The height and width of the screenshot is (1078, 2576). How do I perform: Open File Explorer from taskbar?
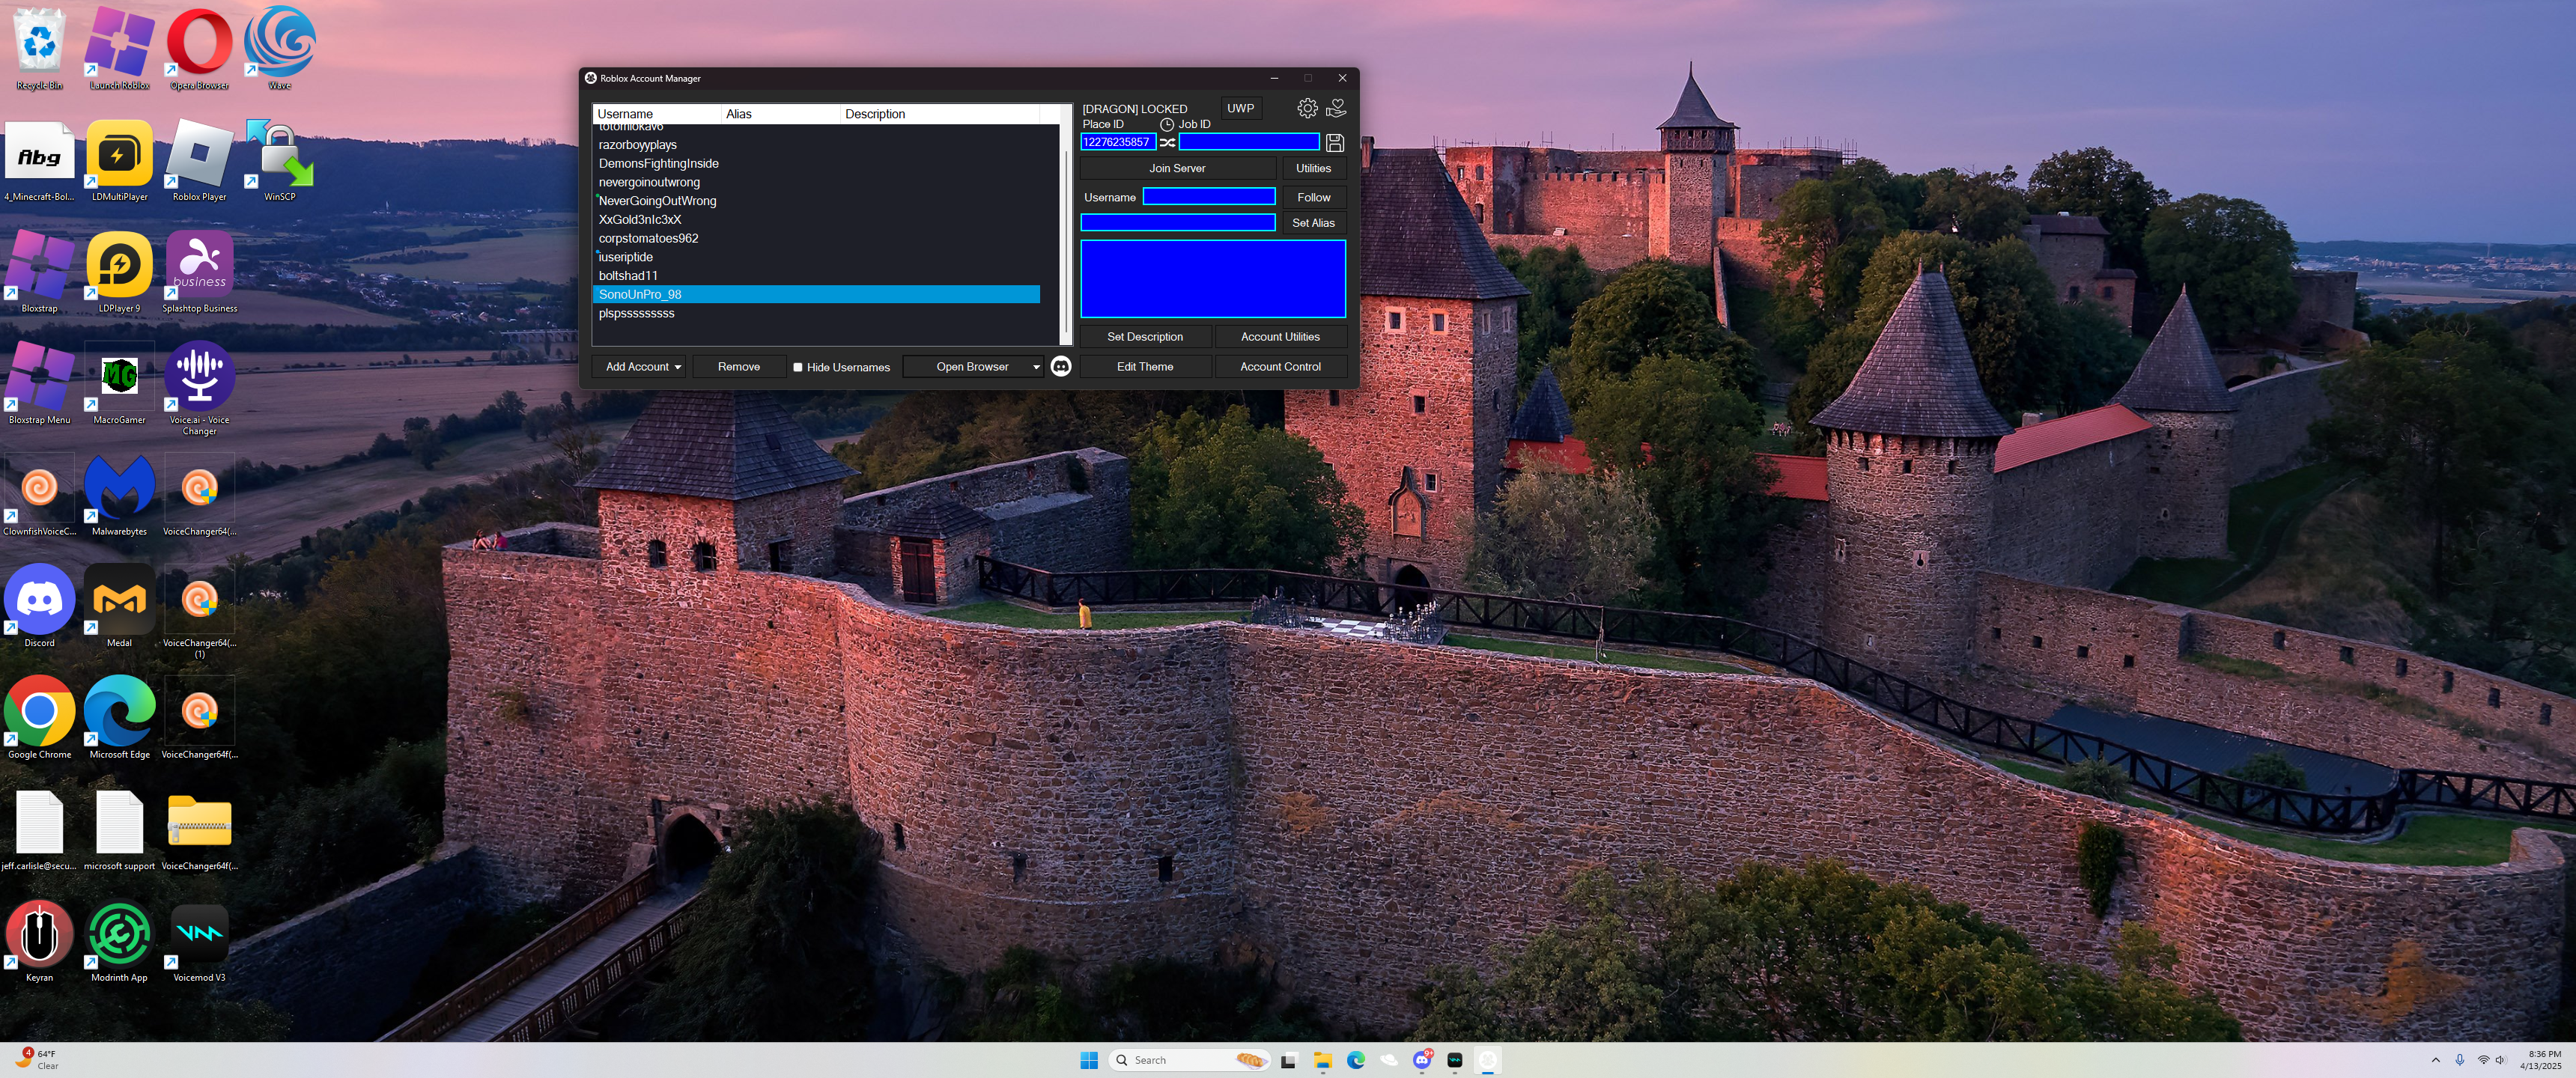1322,1060
